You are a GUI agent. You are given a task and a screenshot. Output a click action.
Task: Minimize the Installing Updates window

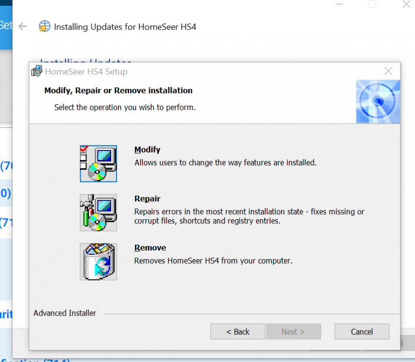[x=339, y=4]
